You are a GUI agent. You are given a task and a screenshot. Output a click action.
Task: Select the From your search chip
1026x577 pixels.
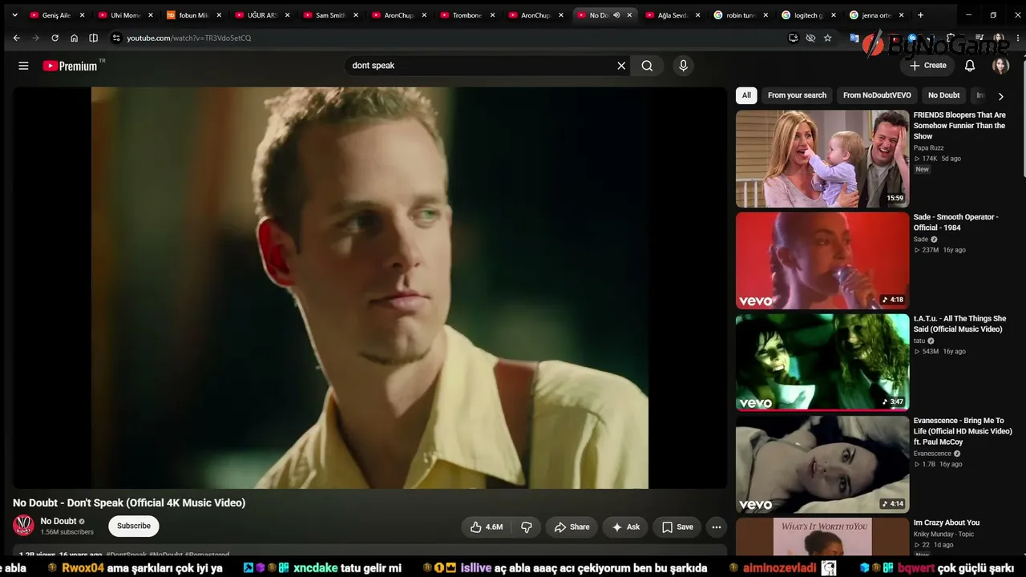[797, 95]
